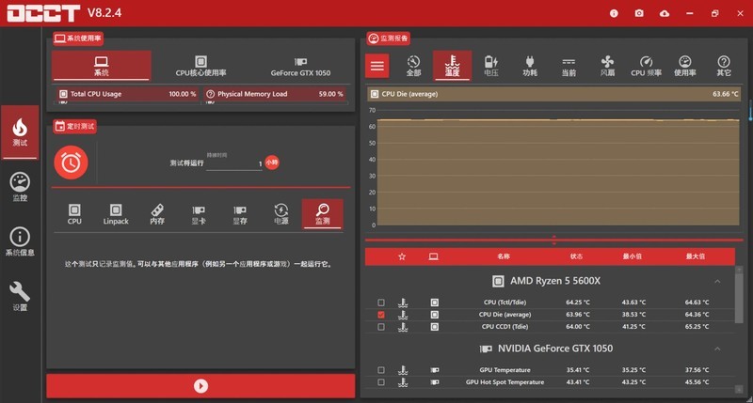Select the 电源 power supply test

(x=280, y=214)
